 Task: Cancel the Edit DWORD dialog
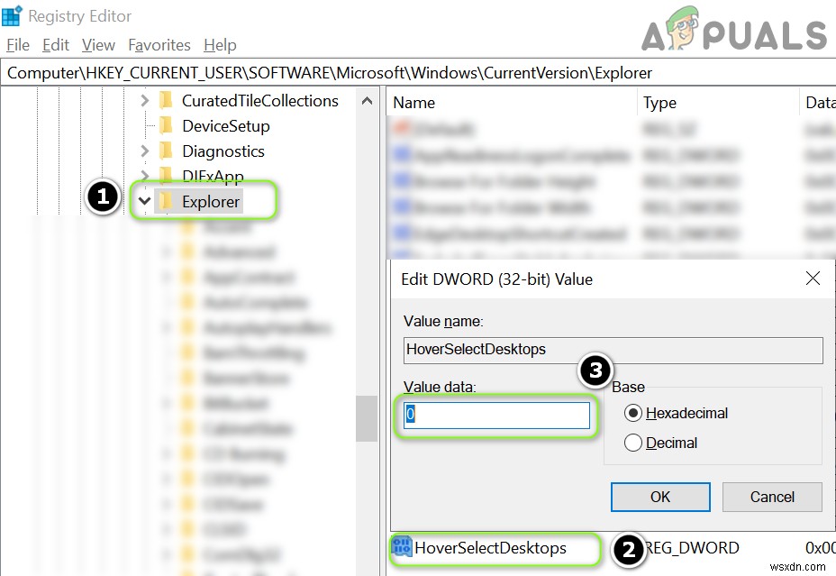coord(771,497)
